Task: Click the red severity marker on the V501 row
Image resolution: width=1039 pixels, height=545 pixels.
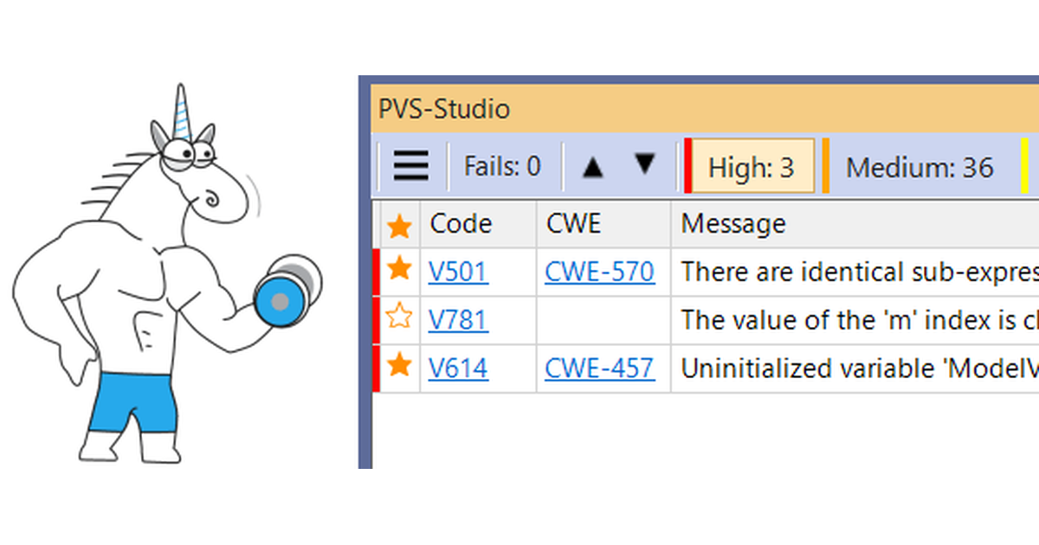Action: (x=376, y=271)
